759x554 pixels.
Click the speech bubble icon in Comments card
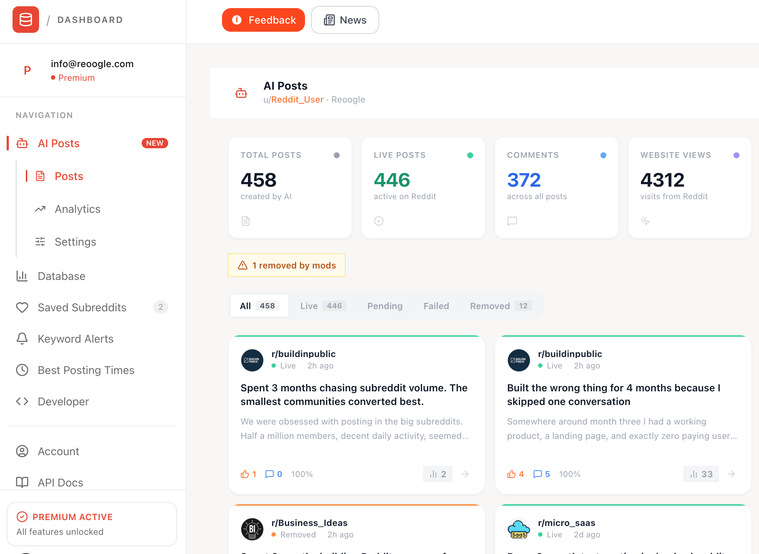tap(512, 221)
